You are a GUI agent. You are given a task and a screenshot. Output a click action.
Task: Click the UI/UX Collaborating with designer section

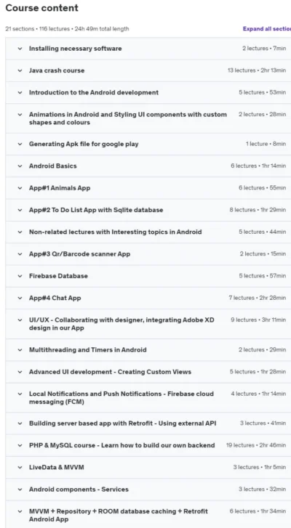[x=121, y=324]
